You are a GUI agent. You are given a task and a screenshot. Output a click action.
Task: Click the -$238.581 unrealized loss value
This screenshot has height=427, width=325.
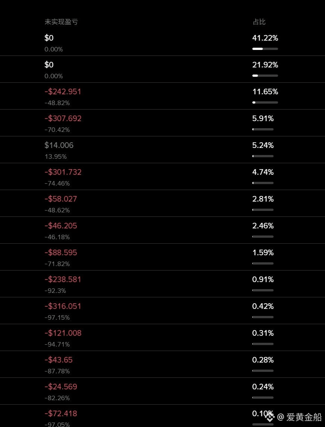click(63, 279)
